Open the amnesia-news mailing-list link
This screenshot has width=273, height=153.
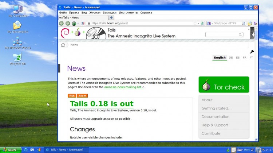click(x=124, y=87)
